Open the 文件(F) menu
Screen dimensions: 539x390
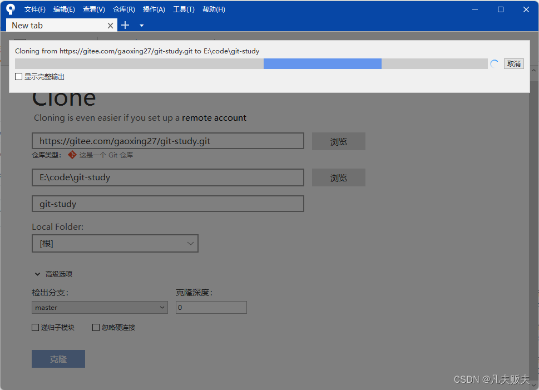coord(34,9)
